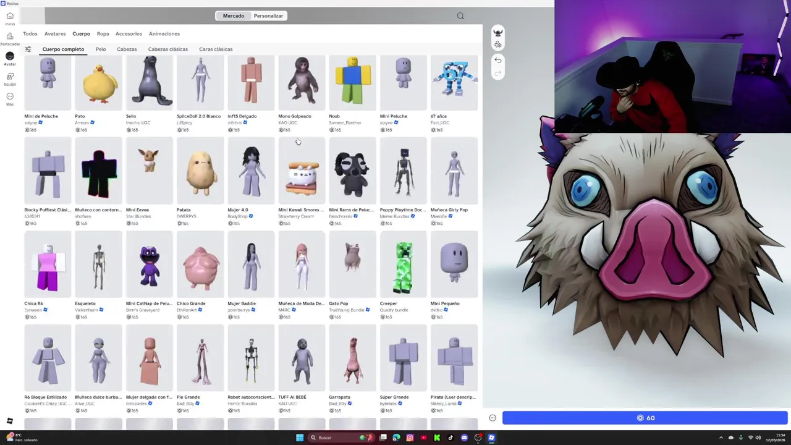Screen dimensions: 791x445
Task: Select the Creeper green bundle thumbnail
Action: pyautogui.click(x=404, y=265)
